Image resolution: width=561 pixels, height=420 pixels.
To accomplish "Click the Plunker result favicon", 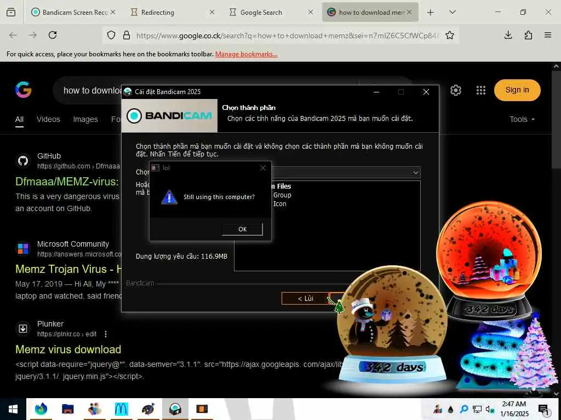I will [23, 329].
